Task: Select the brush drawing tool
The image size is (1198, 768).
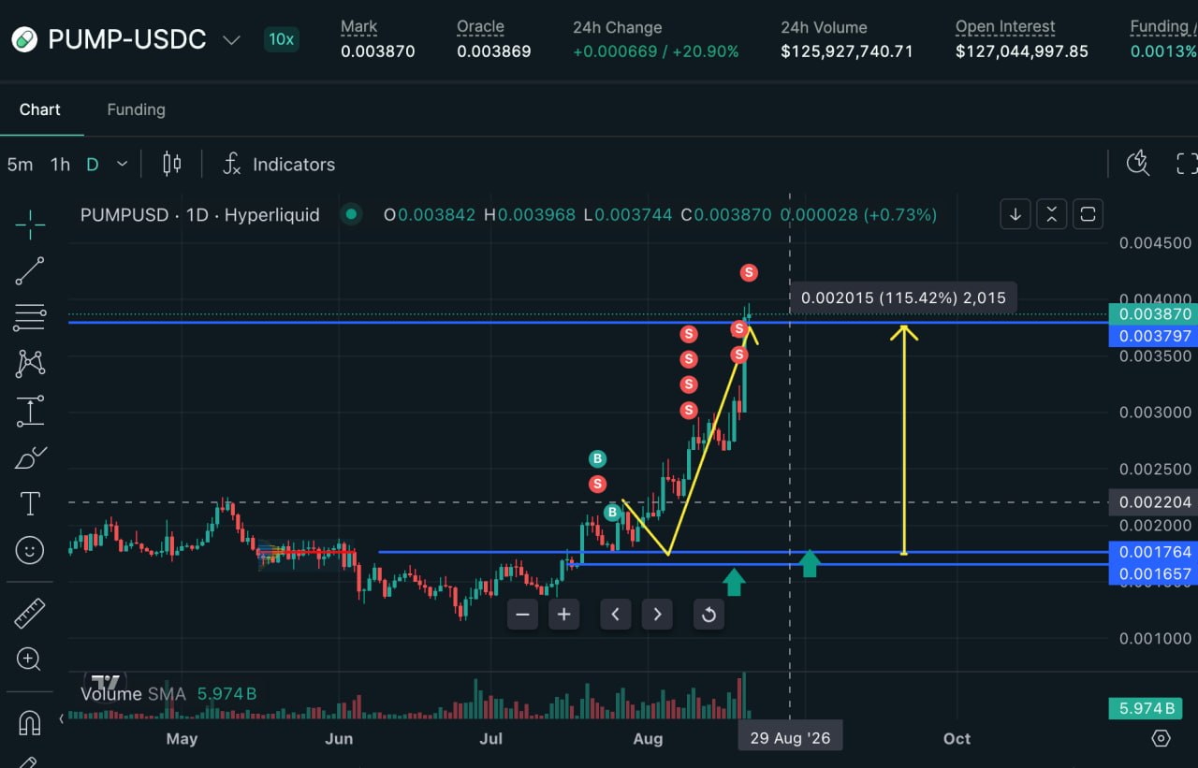Action: (30, 458)
